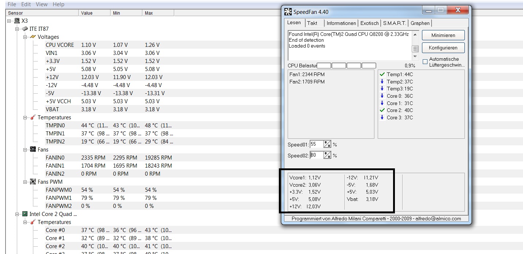Click the Sensor column header
The width and height of the screenshot is (523, 254).
pos(42,13)
